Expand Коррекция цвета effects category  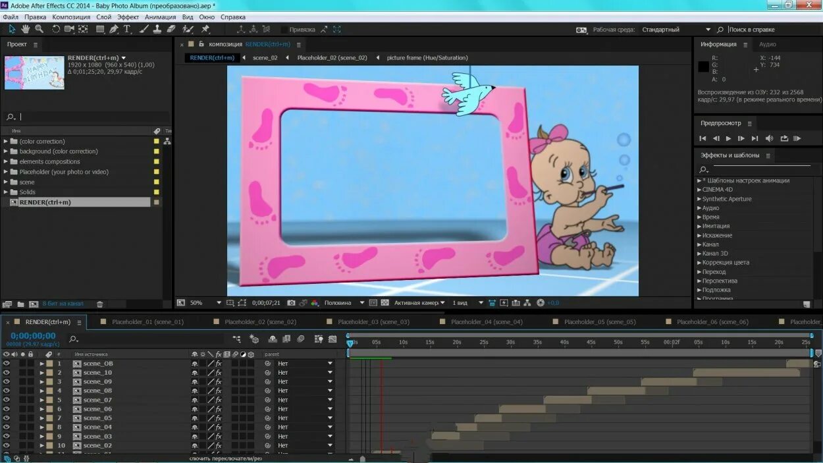(x=699, y=263)
